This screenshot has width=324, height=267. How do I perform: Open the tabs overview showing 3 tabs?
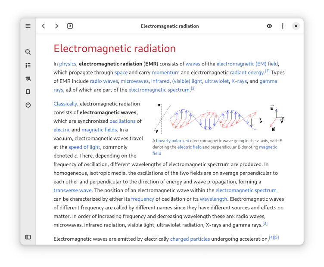(70, 26)
